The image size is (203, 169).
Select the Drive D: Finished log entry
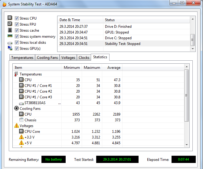tap(124, 27)
